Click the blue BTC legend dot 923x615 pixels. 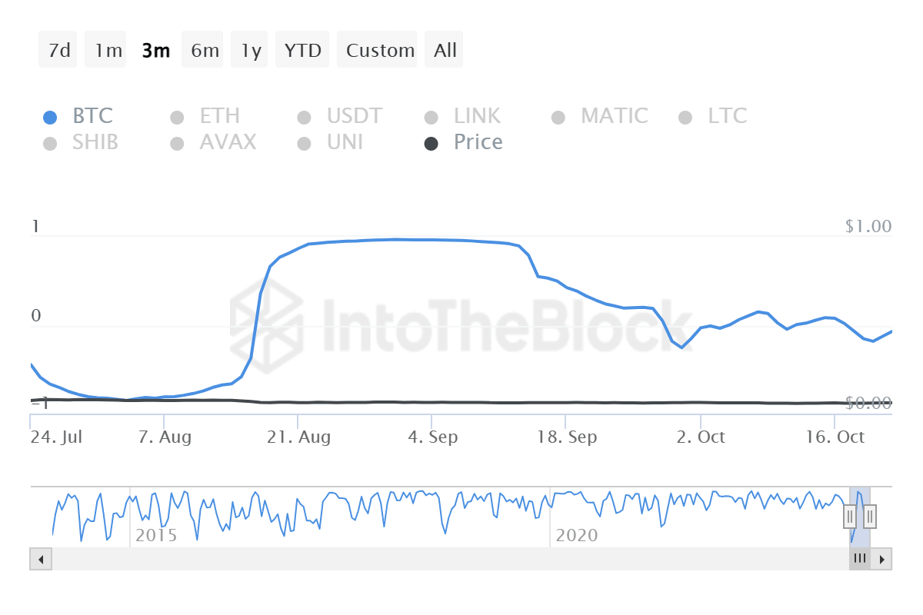point(52,116)
